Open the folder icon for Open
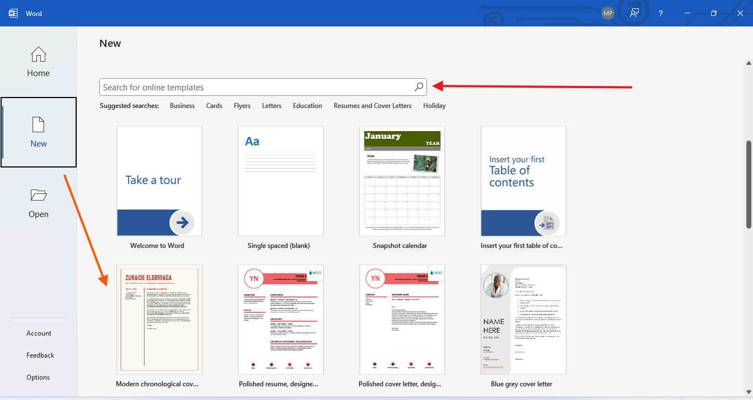This screenshot has height=400, width=753. point(38,194)
